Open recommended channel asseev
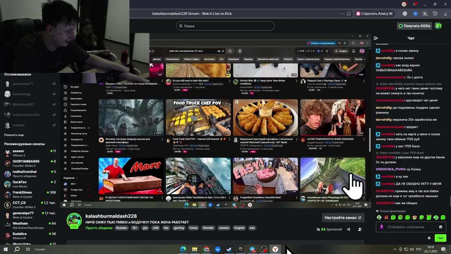Viewport: 451px width, 254px height. pyautogui.click(x=30, y=153)
